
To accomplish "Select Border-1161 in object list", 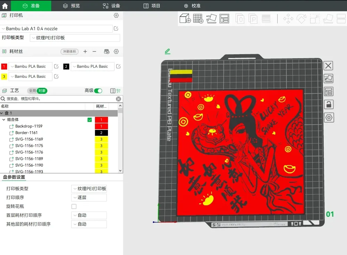I will [x=26, y=132].
